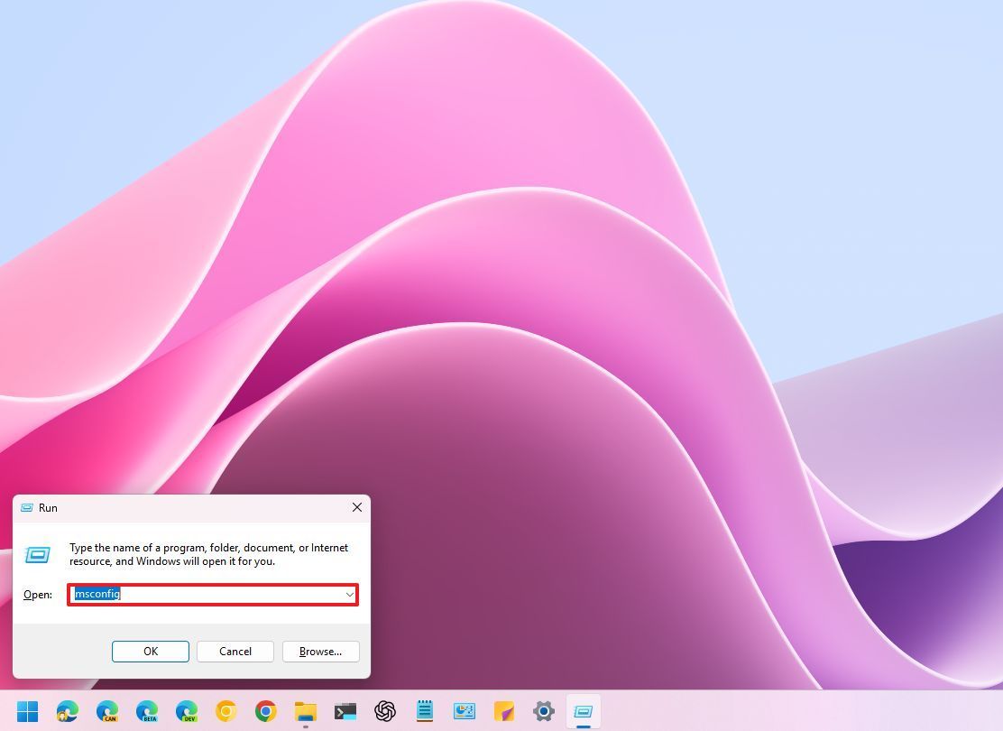Image resolution: width=1003 pixels, height=731 pixels.
Task: Click the Run icon in the dialog title bar
Action: pyautogui.click(x=27, y=507)
